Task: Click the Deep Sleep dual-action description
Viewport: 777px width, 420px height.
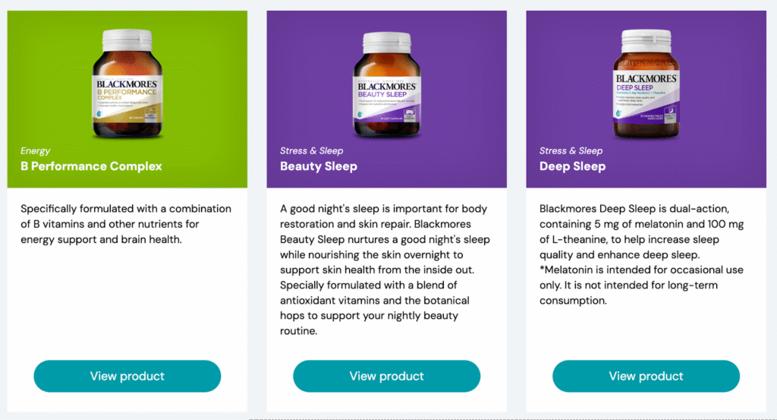Action: (x=641, y=232)
